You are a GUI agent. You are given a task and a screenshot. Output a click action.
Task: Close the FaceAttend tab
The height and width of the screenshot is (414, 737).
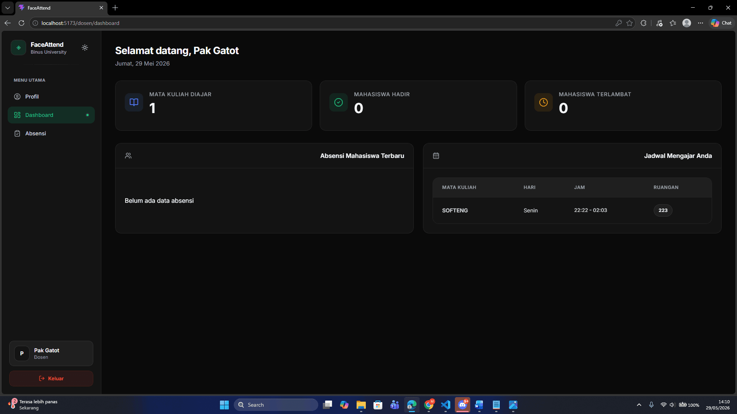point(101,8)
